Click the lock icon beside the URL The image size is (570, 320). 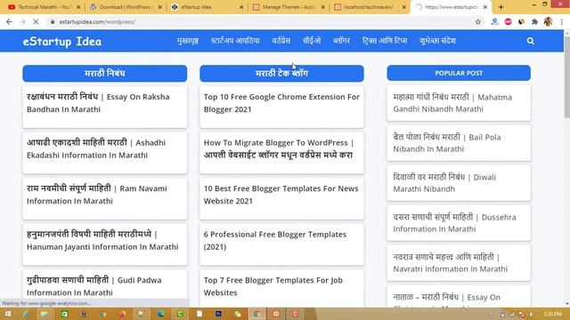click(53, 21)
